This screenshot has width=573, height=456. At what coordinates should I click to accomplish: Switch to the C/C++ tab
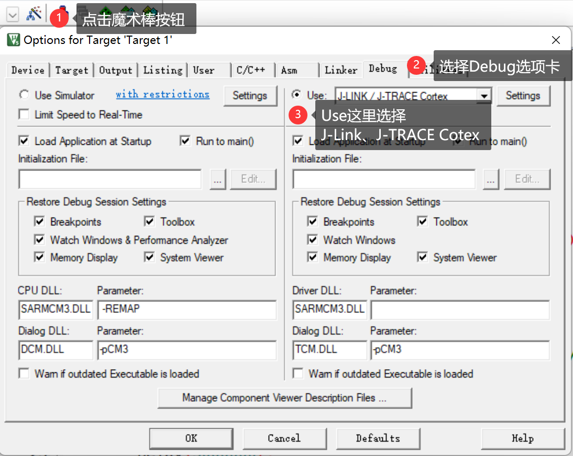click(x=250, y=70)
